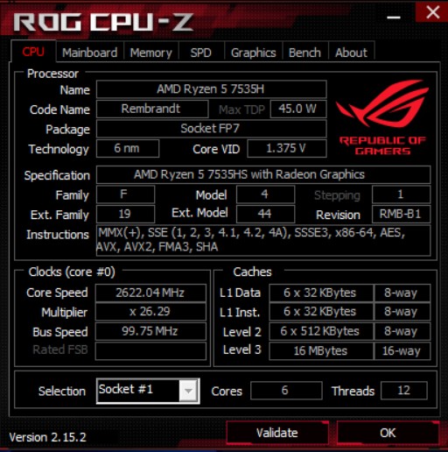Minimize the ROG CPU-Z window
Image resolution: width=448 pixels, height=452 pixels.
point(394,18)
